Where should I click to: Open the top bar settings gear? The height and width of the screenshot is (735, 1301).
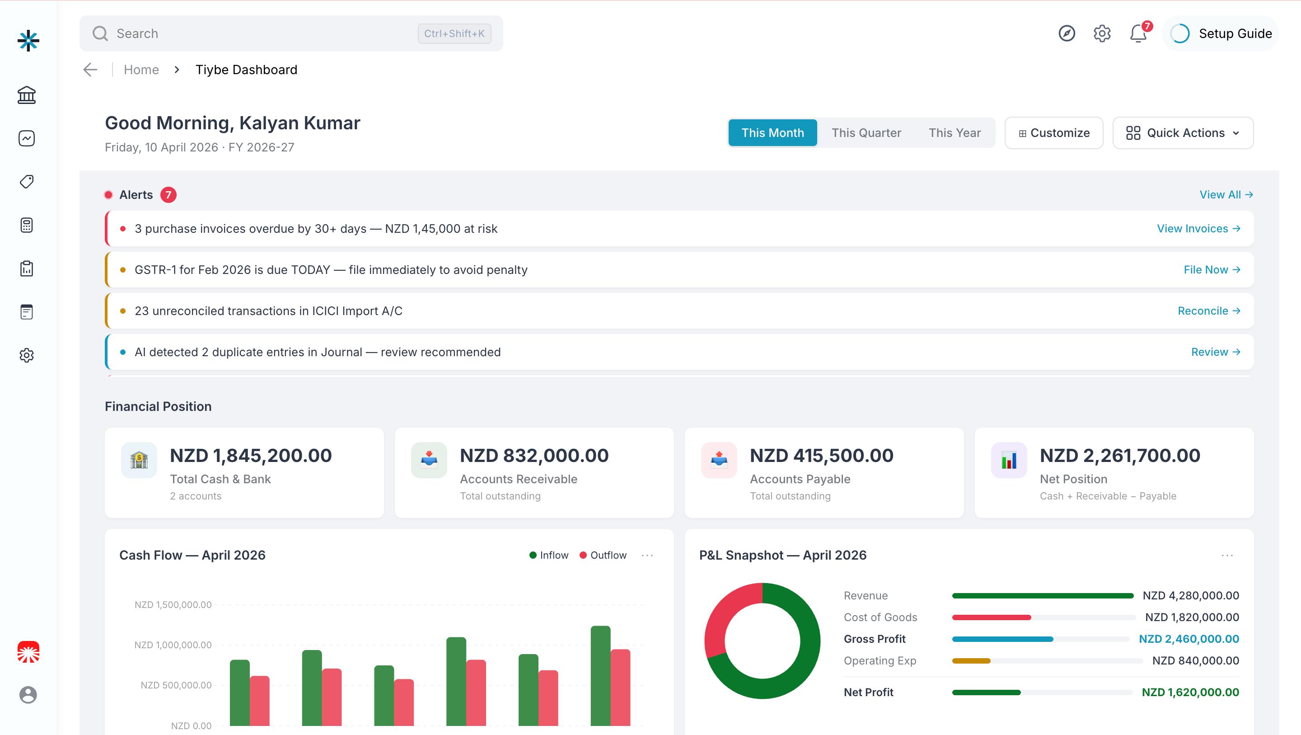[1102, 33]
